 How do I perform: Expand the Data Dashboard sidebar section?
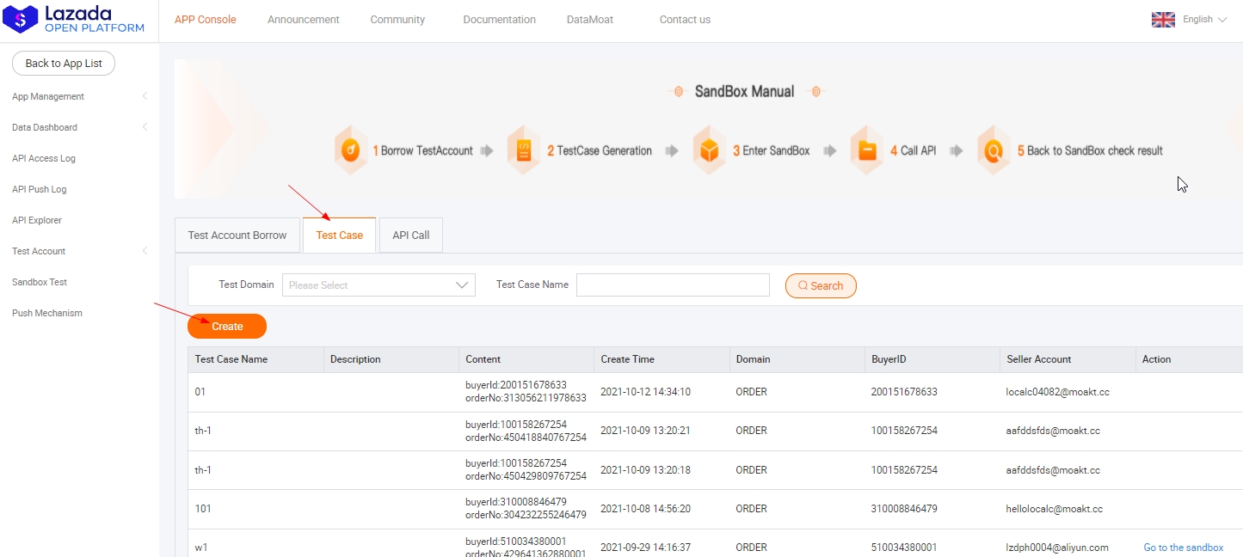pos(145,127)
